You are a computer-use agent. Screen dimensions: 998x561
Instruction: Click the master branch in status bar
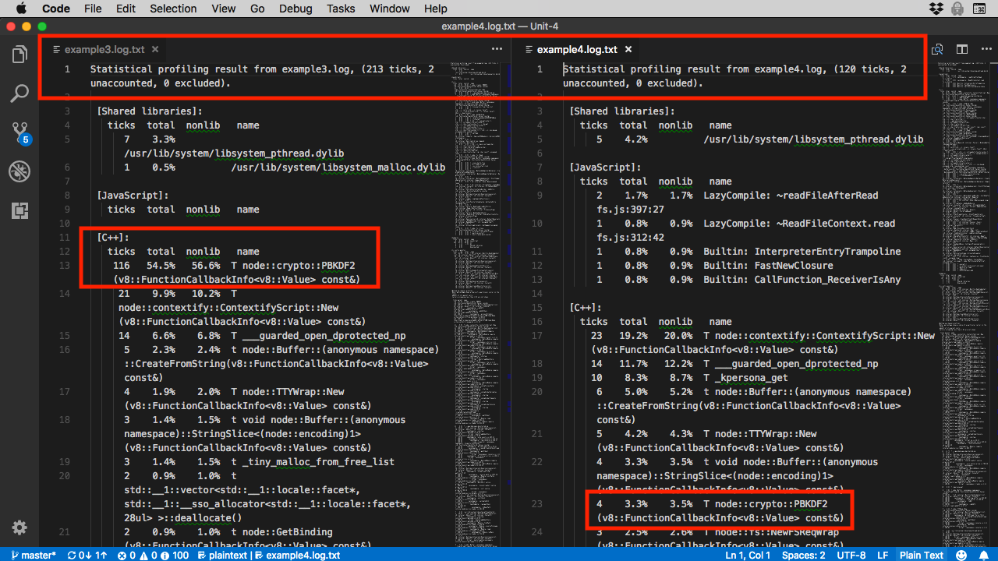point(33,555)
